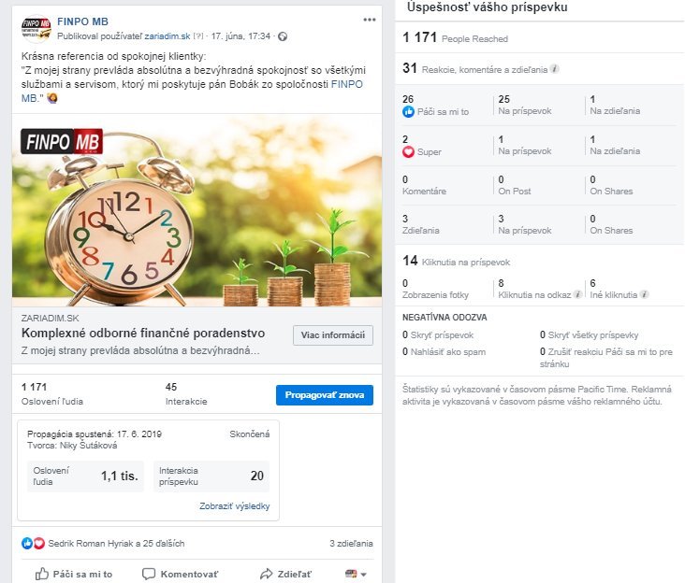Click info icon beside Reakcie, komentáre a zdieľania
The image size is (685, 583).
(x=555, y=69)
